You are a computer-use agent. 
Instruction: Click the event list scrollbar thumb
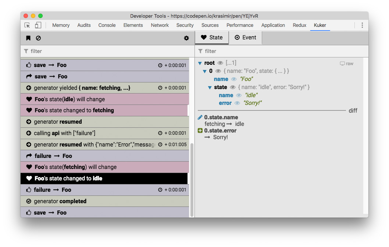click(x=192, y=180)
